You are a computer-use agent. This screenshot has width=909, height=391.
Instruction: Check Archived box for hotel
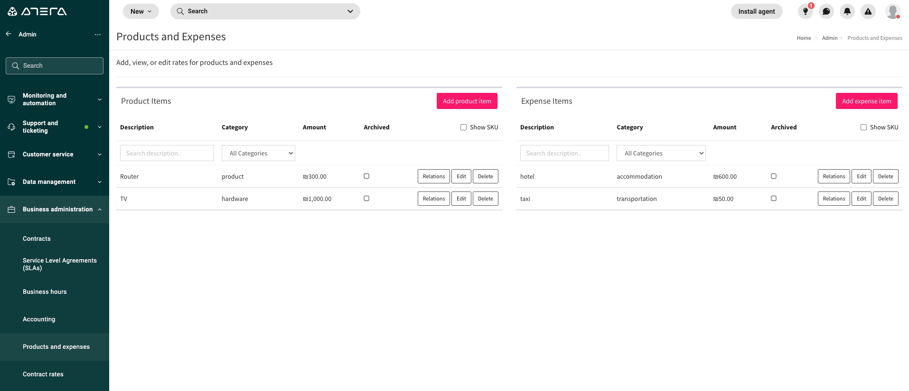pos(774,176)
